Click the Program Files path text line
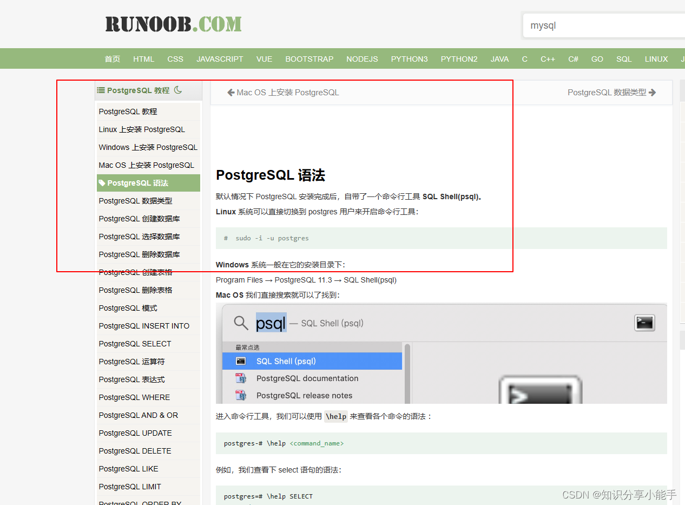This screenshot has width=685, height=505. (306, 280)
